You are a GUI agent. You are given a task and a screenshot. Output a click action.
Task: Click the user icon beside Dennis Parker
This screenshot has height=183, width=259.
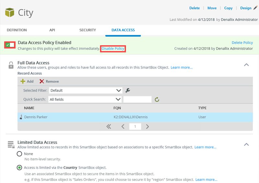[21, 117]
